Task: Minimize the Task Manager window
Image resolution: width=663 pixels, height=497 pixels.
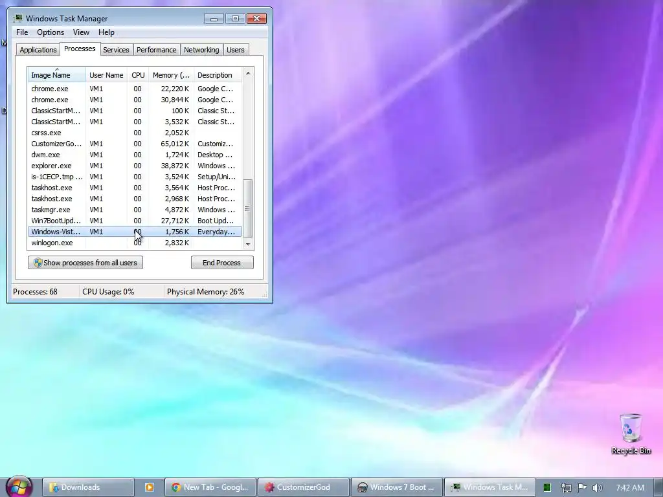Action: [214, 19]
